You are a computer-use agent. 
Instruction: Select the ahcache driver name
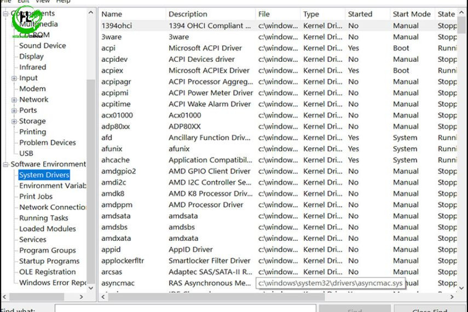(x=115, y=160)
